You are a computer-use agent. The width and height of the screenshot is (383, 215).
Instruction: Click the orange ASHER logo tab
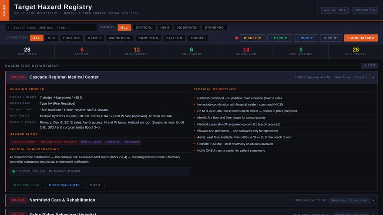4,10
